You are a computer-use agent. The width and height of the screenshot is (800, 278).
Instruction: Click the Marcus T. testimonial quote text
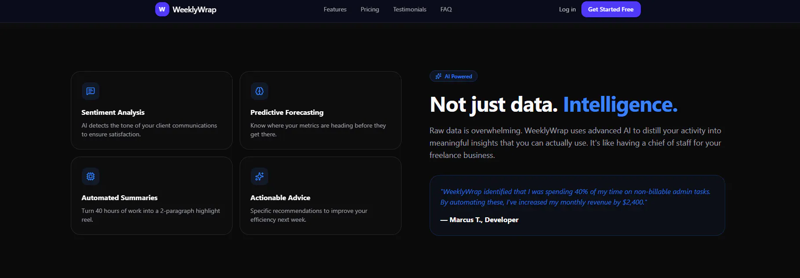point(575,197)
